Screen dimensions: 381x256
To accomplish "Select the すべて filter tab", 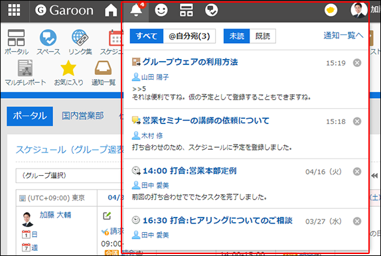I will 147,36.
